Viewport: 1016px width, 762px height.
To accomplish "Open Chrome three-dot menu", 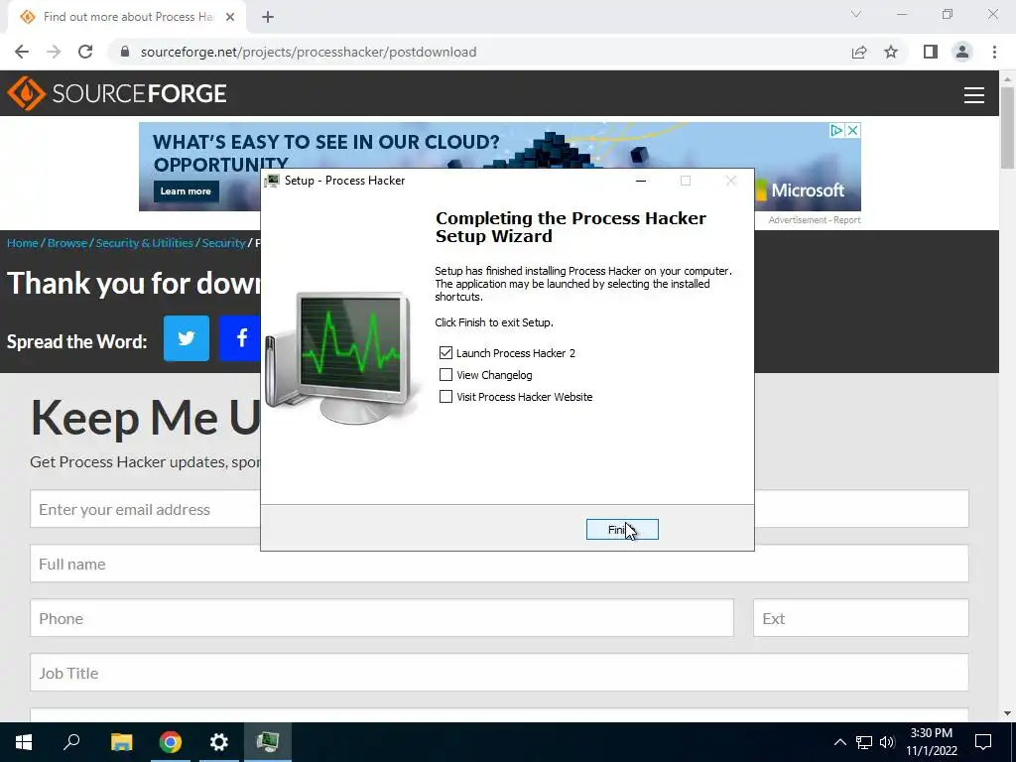I will click(x=994, y=52).
